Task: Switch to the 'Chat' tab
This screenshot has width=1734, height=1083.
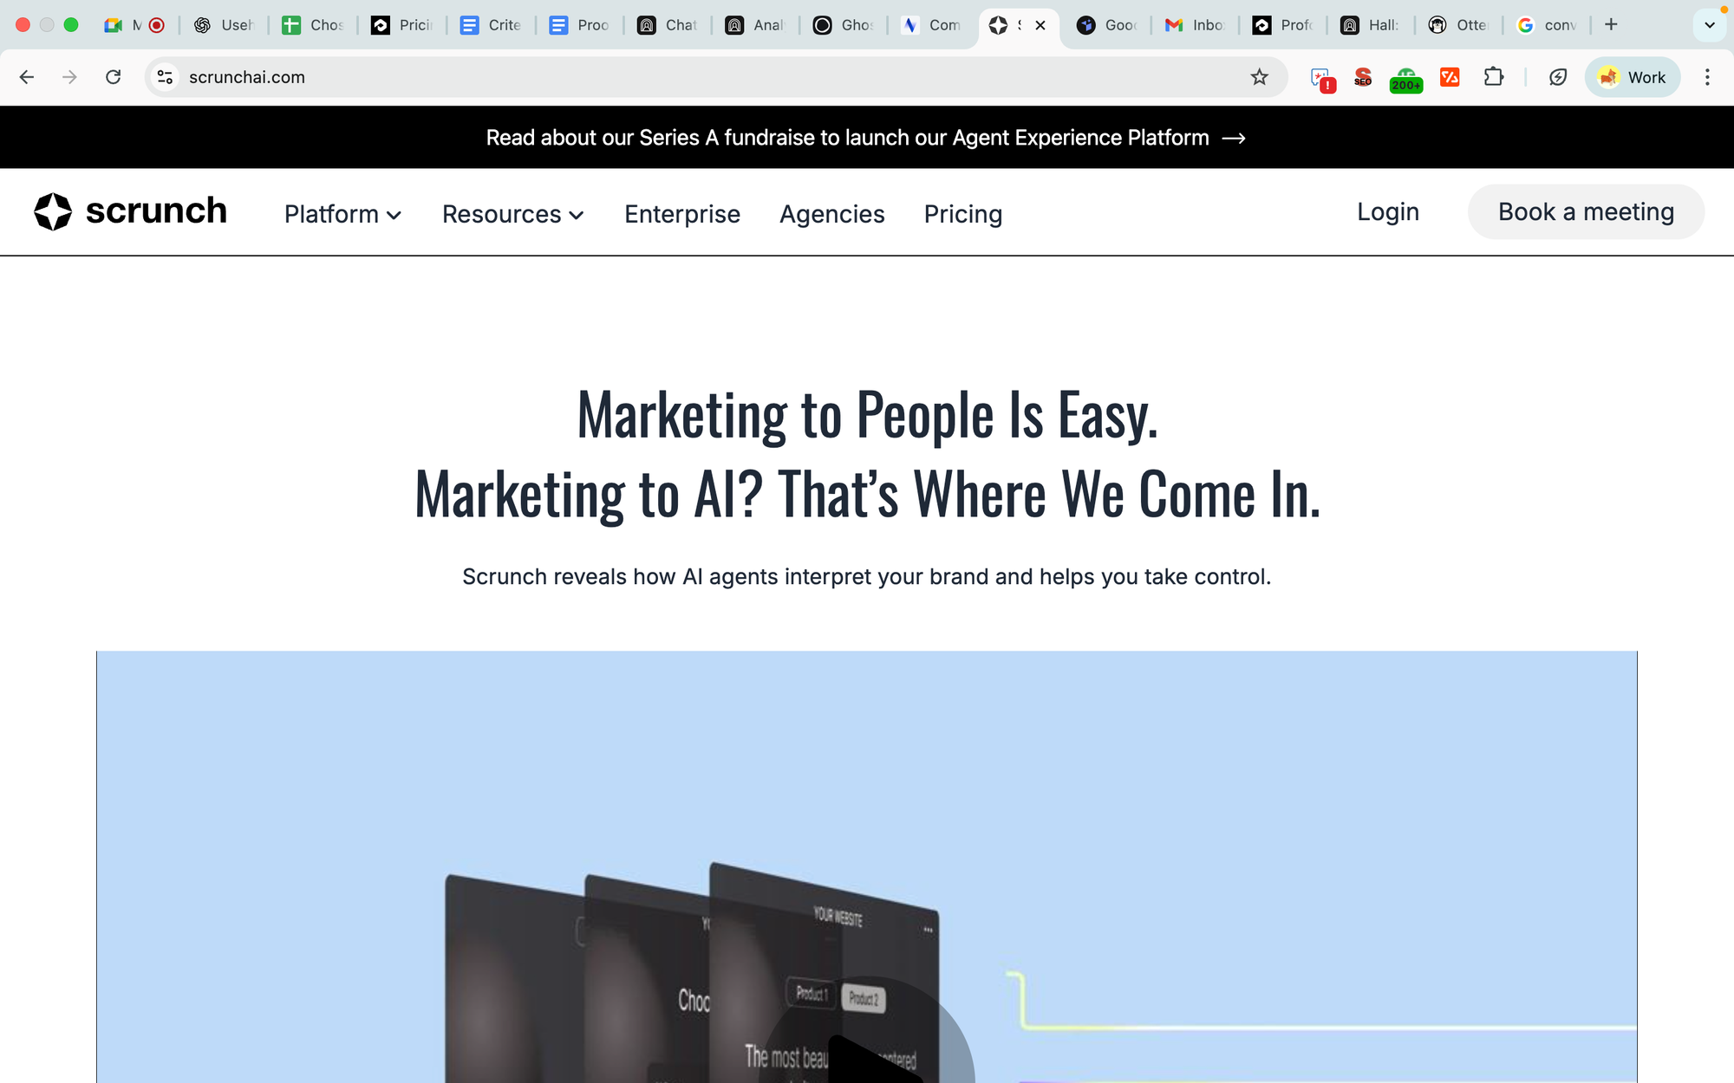Action: [668, 25]
